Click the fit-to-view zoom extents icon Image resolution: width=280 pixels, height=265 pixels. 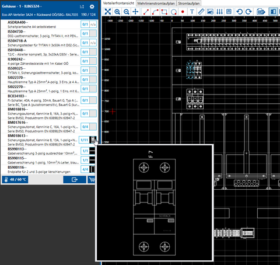[x=107, y=12]
